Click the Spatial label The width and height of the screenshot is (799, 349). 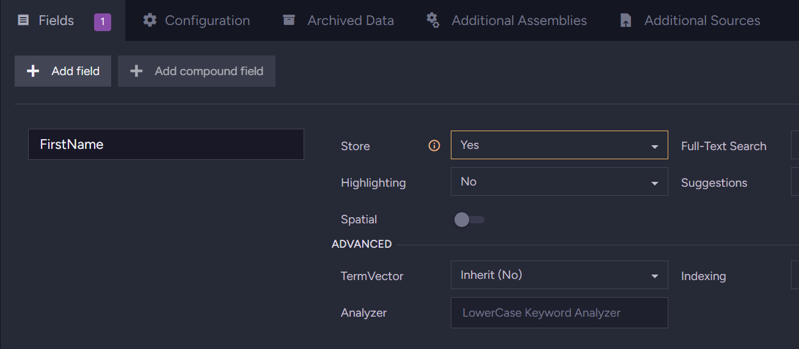click(359, 220)
